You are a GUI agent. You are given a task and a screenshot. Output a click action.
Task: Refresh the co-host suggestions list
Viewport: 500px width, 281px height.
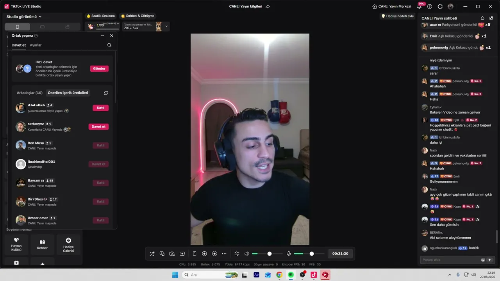106,93
